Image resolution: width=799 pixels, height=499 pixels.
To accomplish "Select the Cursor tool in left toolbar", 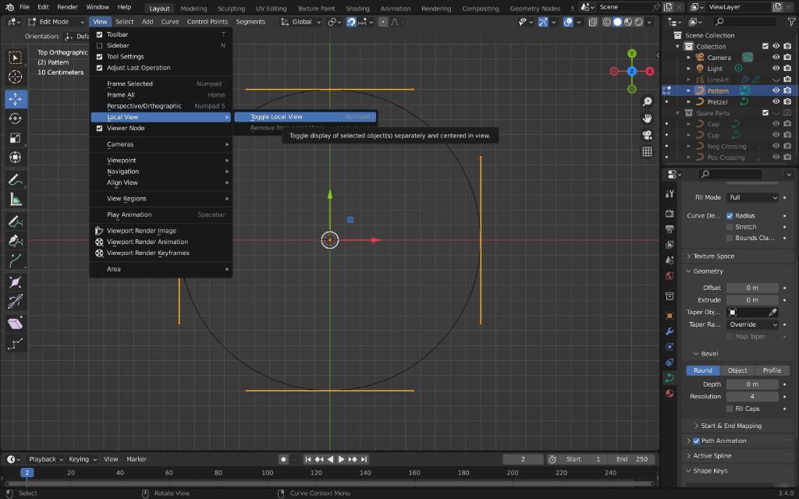I will [x=15, y=76].
